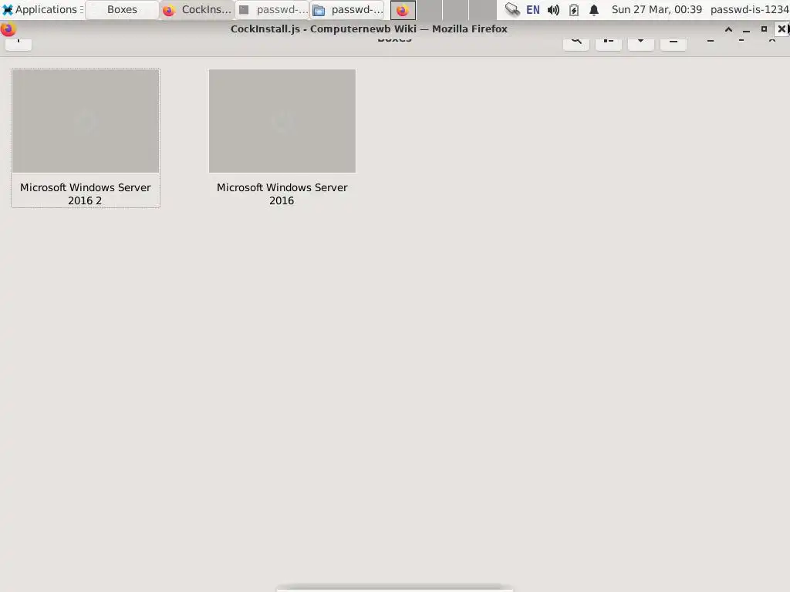
Task: Open the network connection tray icon
Action: click(512, 9)
